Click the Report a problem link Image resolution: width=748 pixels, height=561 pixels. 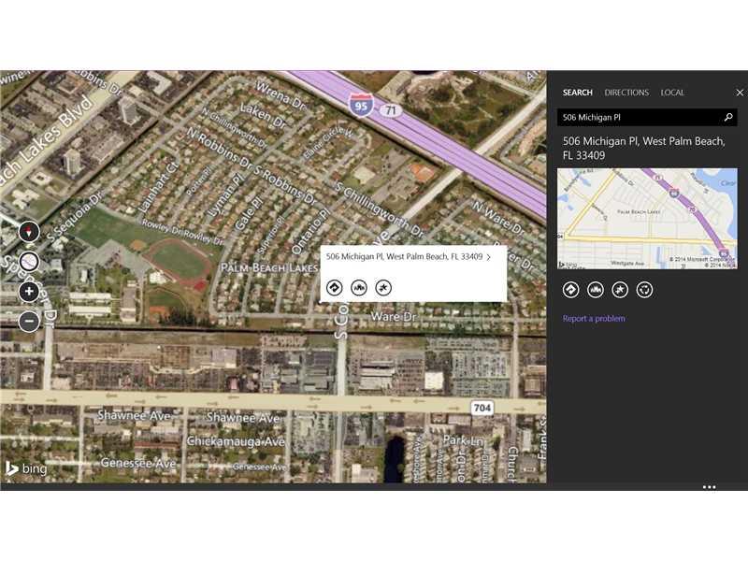594,319
